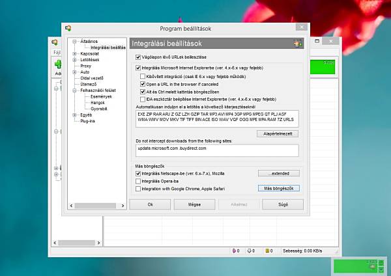Collapse the Felhasználói felület tree node
The width and height of the screenshot is (391, 276).
pos(74,90)
